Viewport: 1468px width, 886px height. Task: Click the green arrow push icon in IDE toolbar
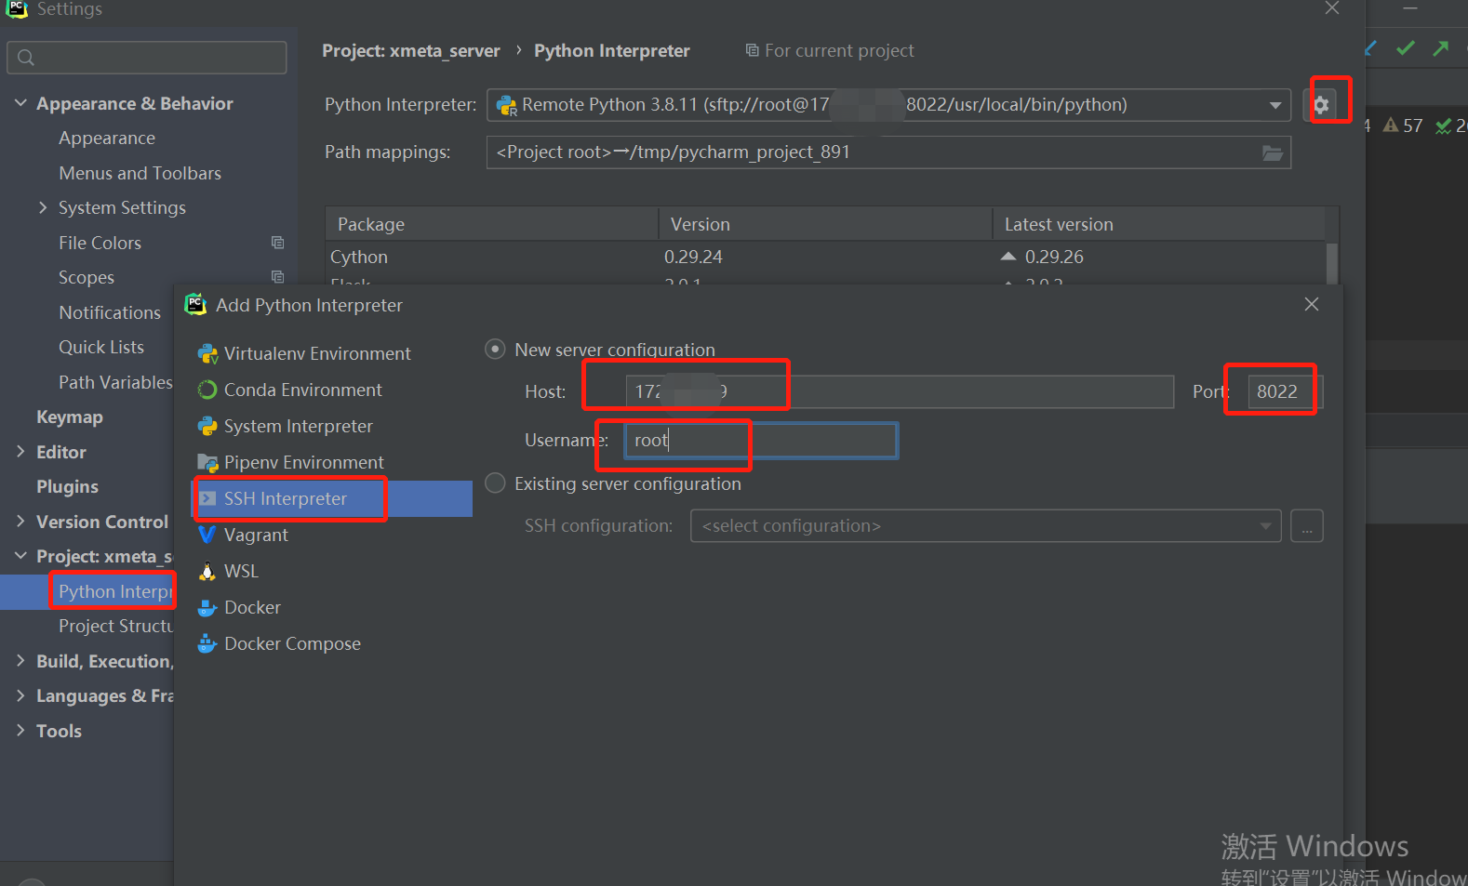tap(1441, 48)
